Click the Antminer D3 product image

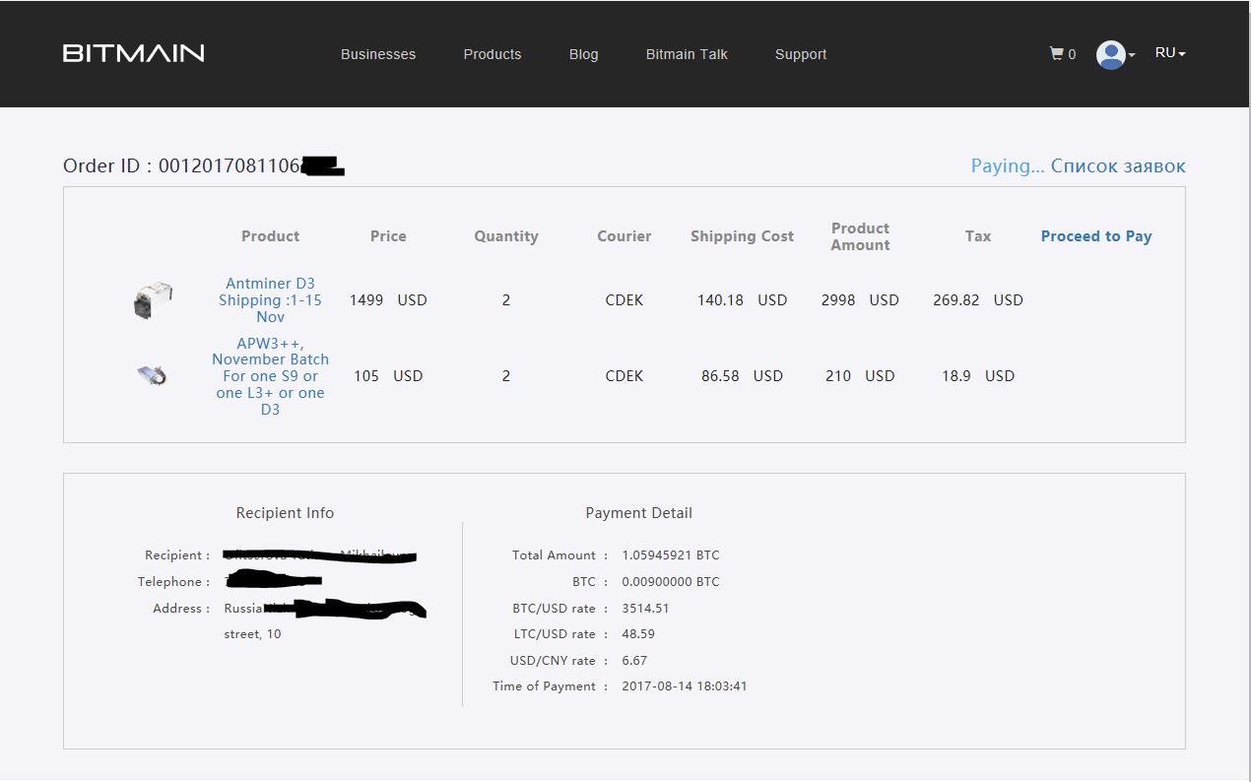click(x=153, y=299)
